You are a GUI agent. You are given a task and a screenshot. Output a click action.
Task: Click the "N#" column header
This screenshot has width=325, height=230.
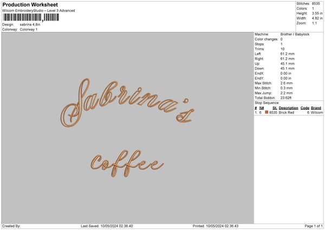point(262,108)
